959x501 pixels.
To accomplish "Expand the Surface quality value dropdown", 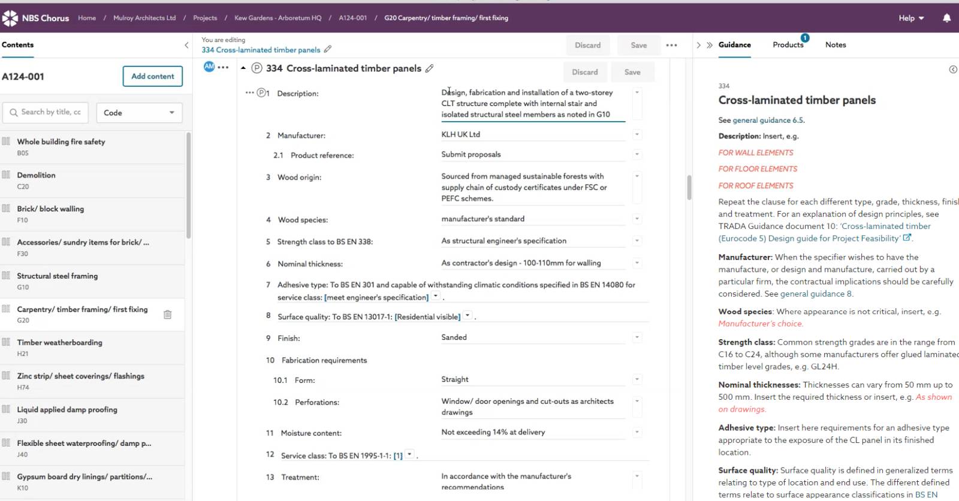I will [x=468, y=316].
